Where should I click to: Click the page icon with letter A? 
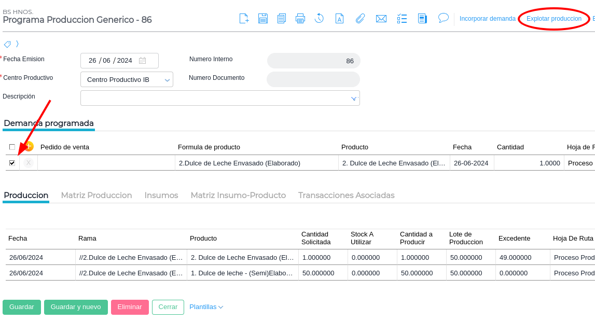[x=340, y=18]
